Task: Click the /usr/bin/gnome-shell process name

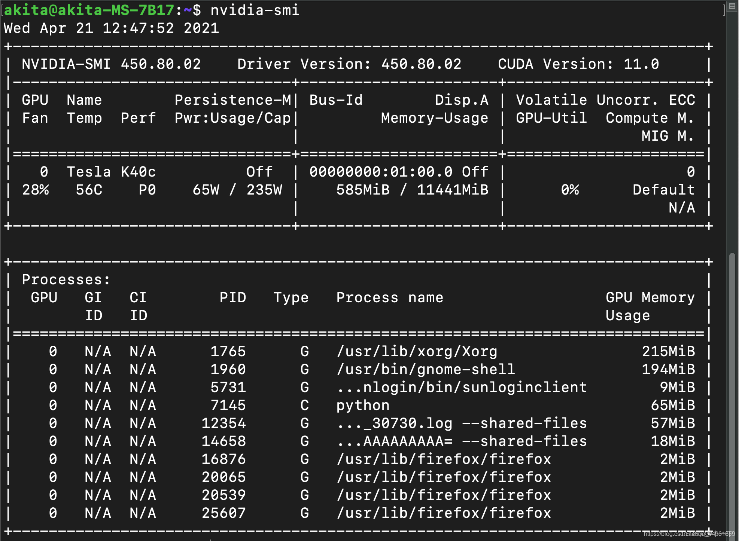Action: (x=426, y=369)
